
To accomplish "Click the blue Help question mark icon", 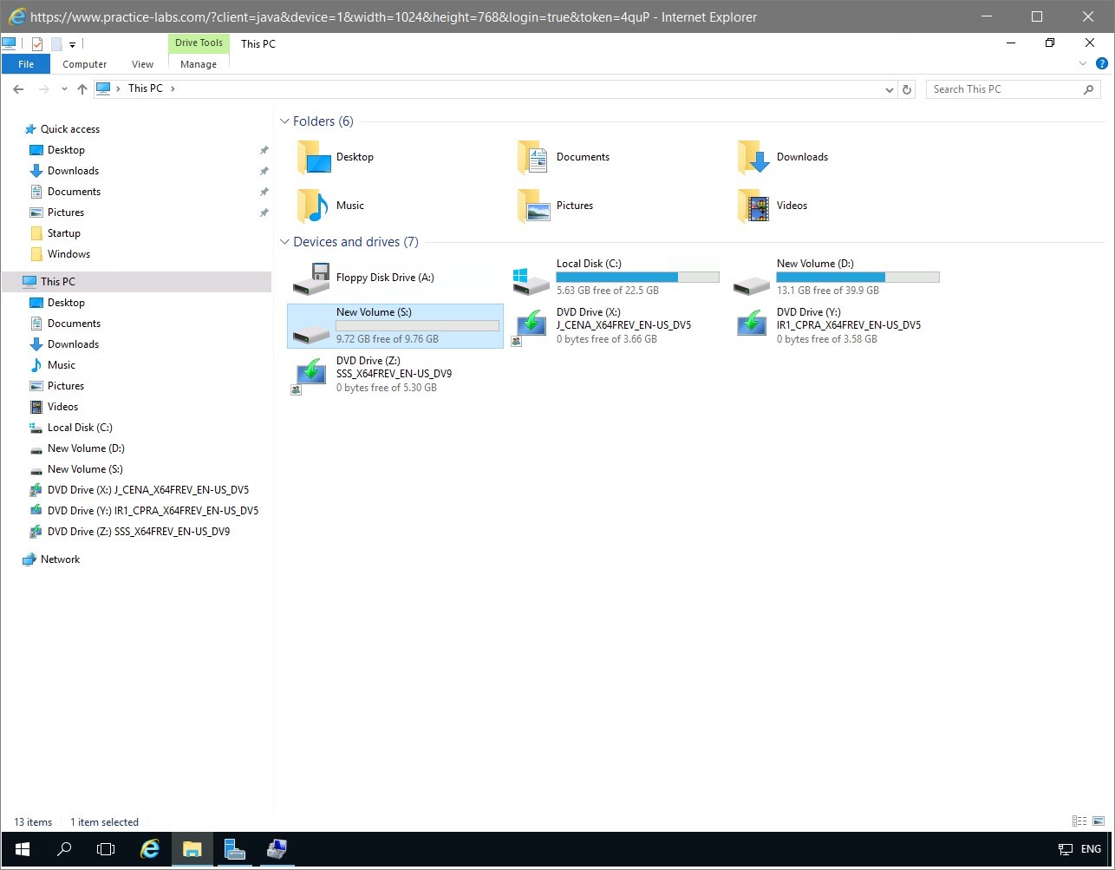I will (x=1101, y=63).
